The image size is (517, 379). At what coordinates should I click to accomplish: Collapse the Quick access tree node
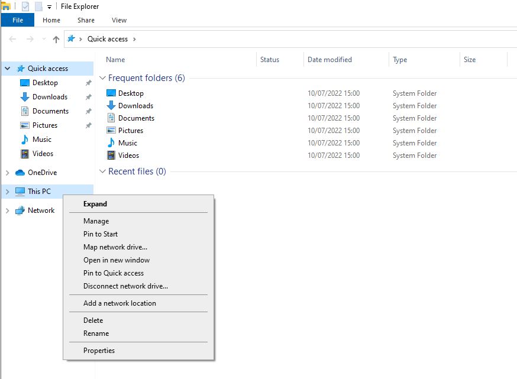click(8, 69)
